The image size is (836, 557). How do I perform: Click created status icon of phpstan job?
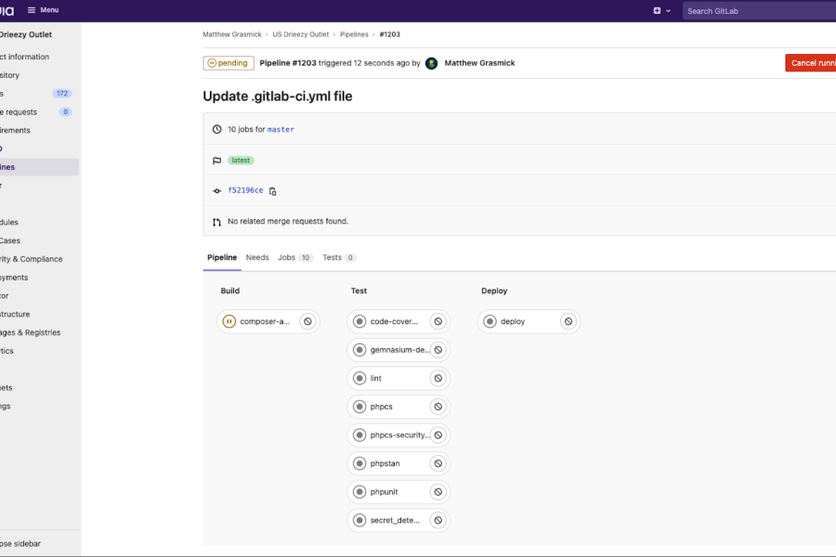[359, 463]
